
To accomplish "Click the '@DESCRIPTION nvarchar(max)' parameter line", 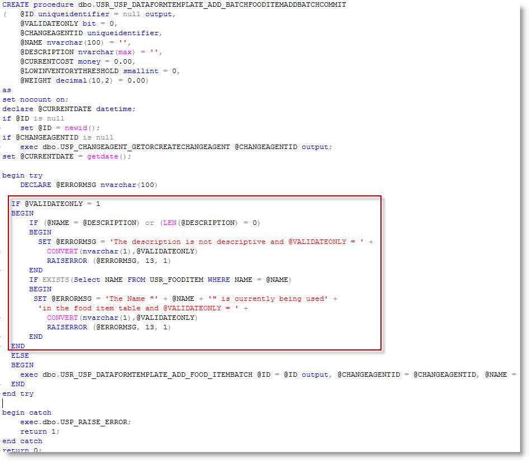I will [91, 52].
